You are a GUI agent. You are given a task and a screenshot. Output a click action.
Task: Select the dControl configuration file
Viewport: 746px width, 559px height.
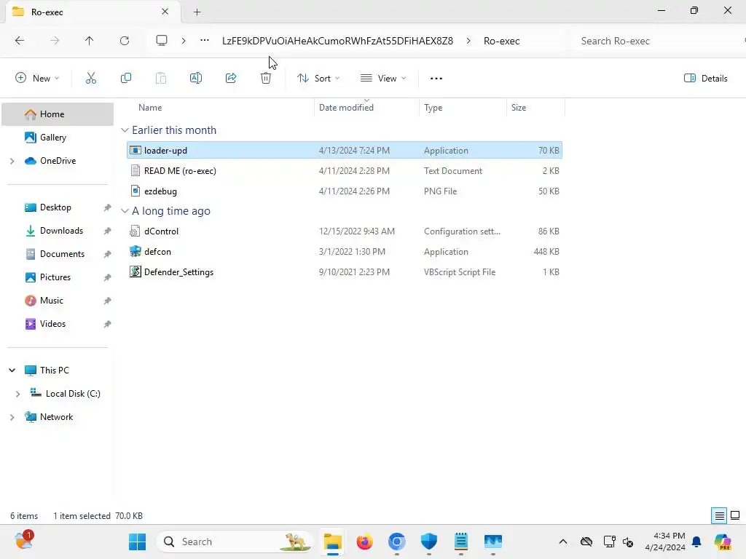tap(345, 231)
